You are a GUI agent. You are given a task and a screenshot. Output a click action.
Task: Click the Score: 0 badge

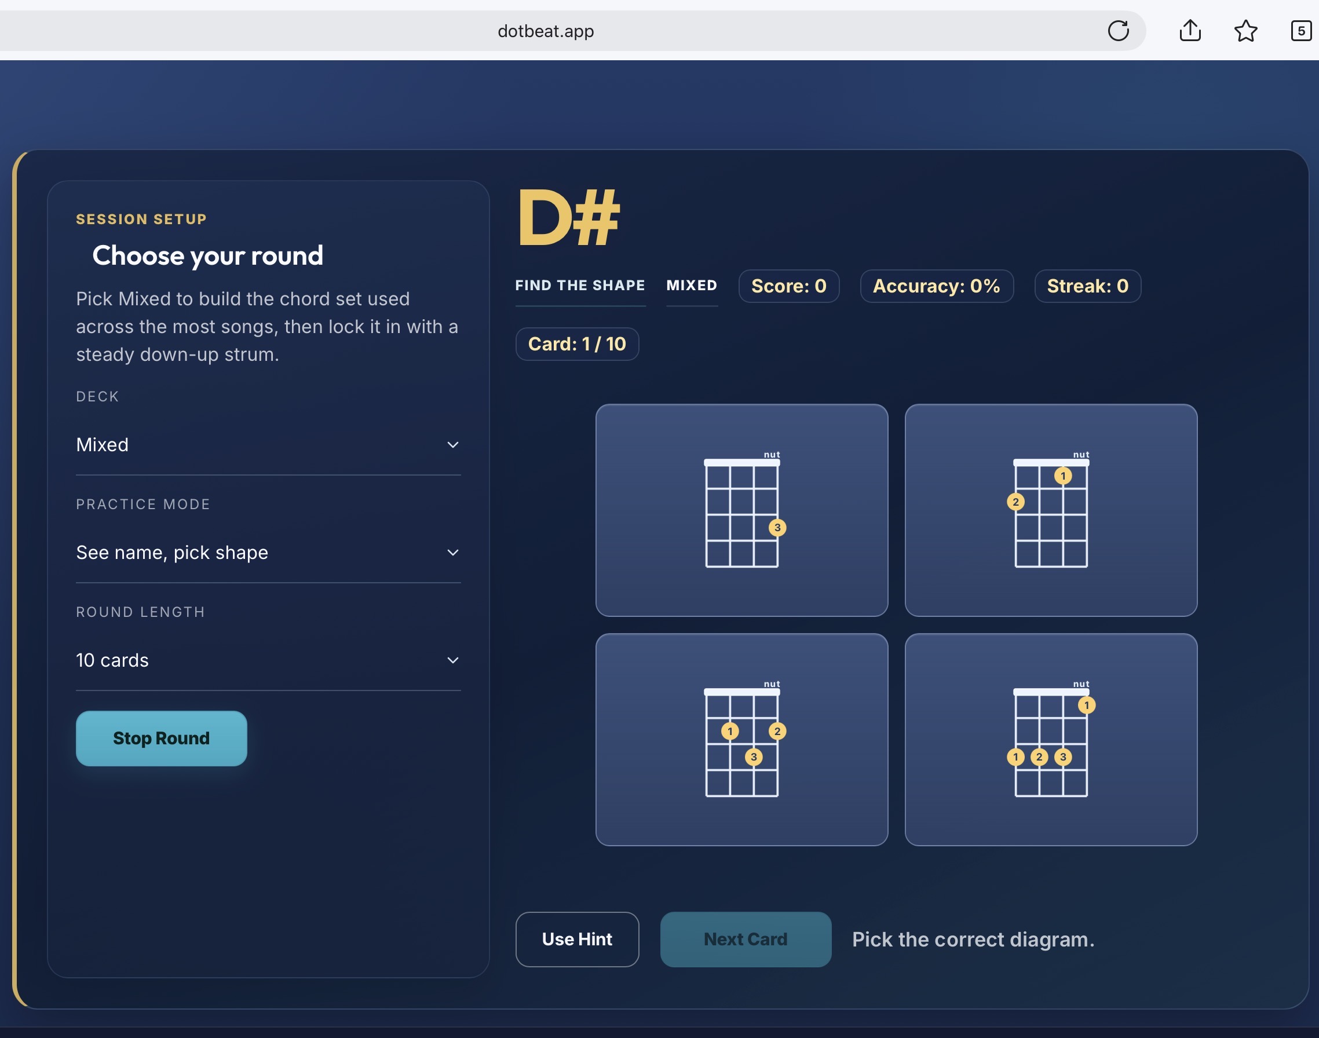click(788, 286)
